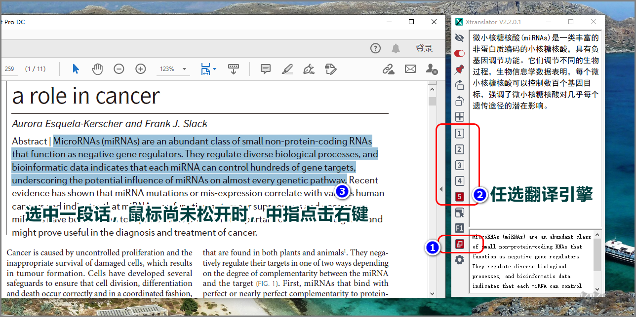Select translation engine 1
The height and width of the screenshot is (317, 636).
(459, 133)
